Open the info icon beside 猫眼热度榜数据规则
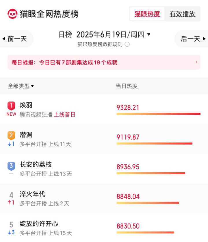This screenshot has height=242, width=208. (x=127, y=45)
